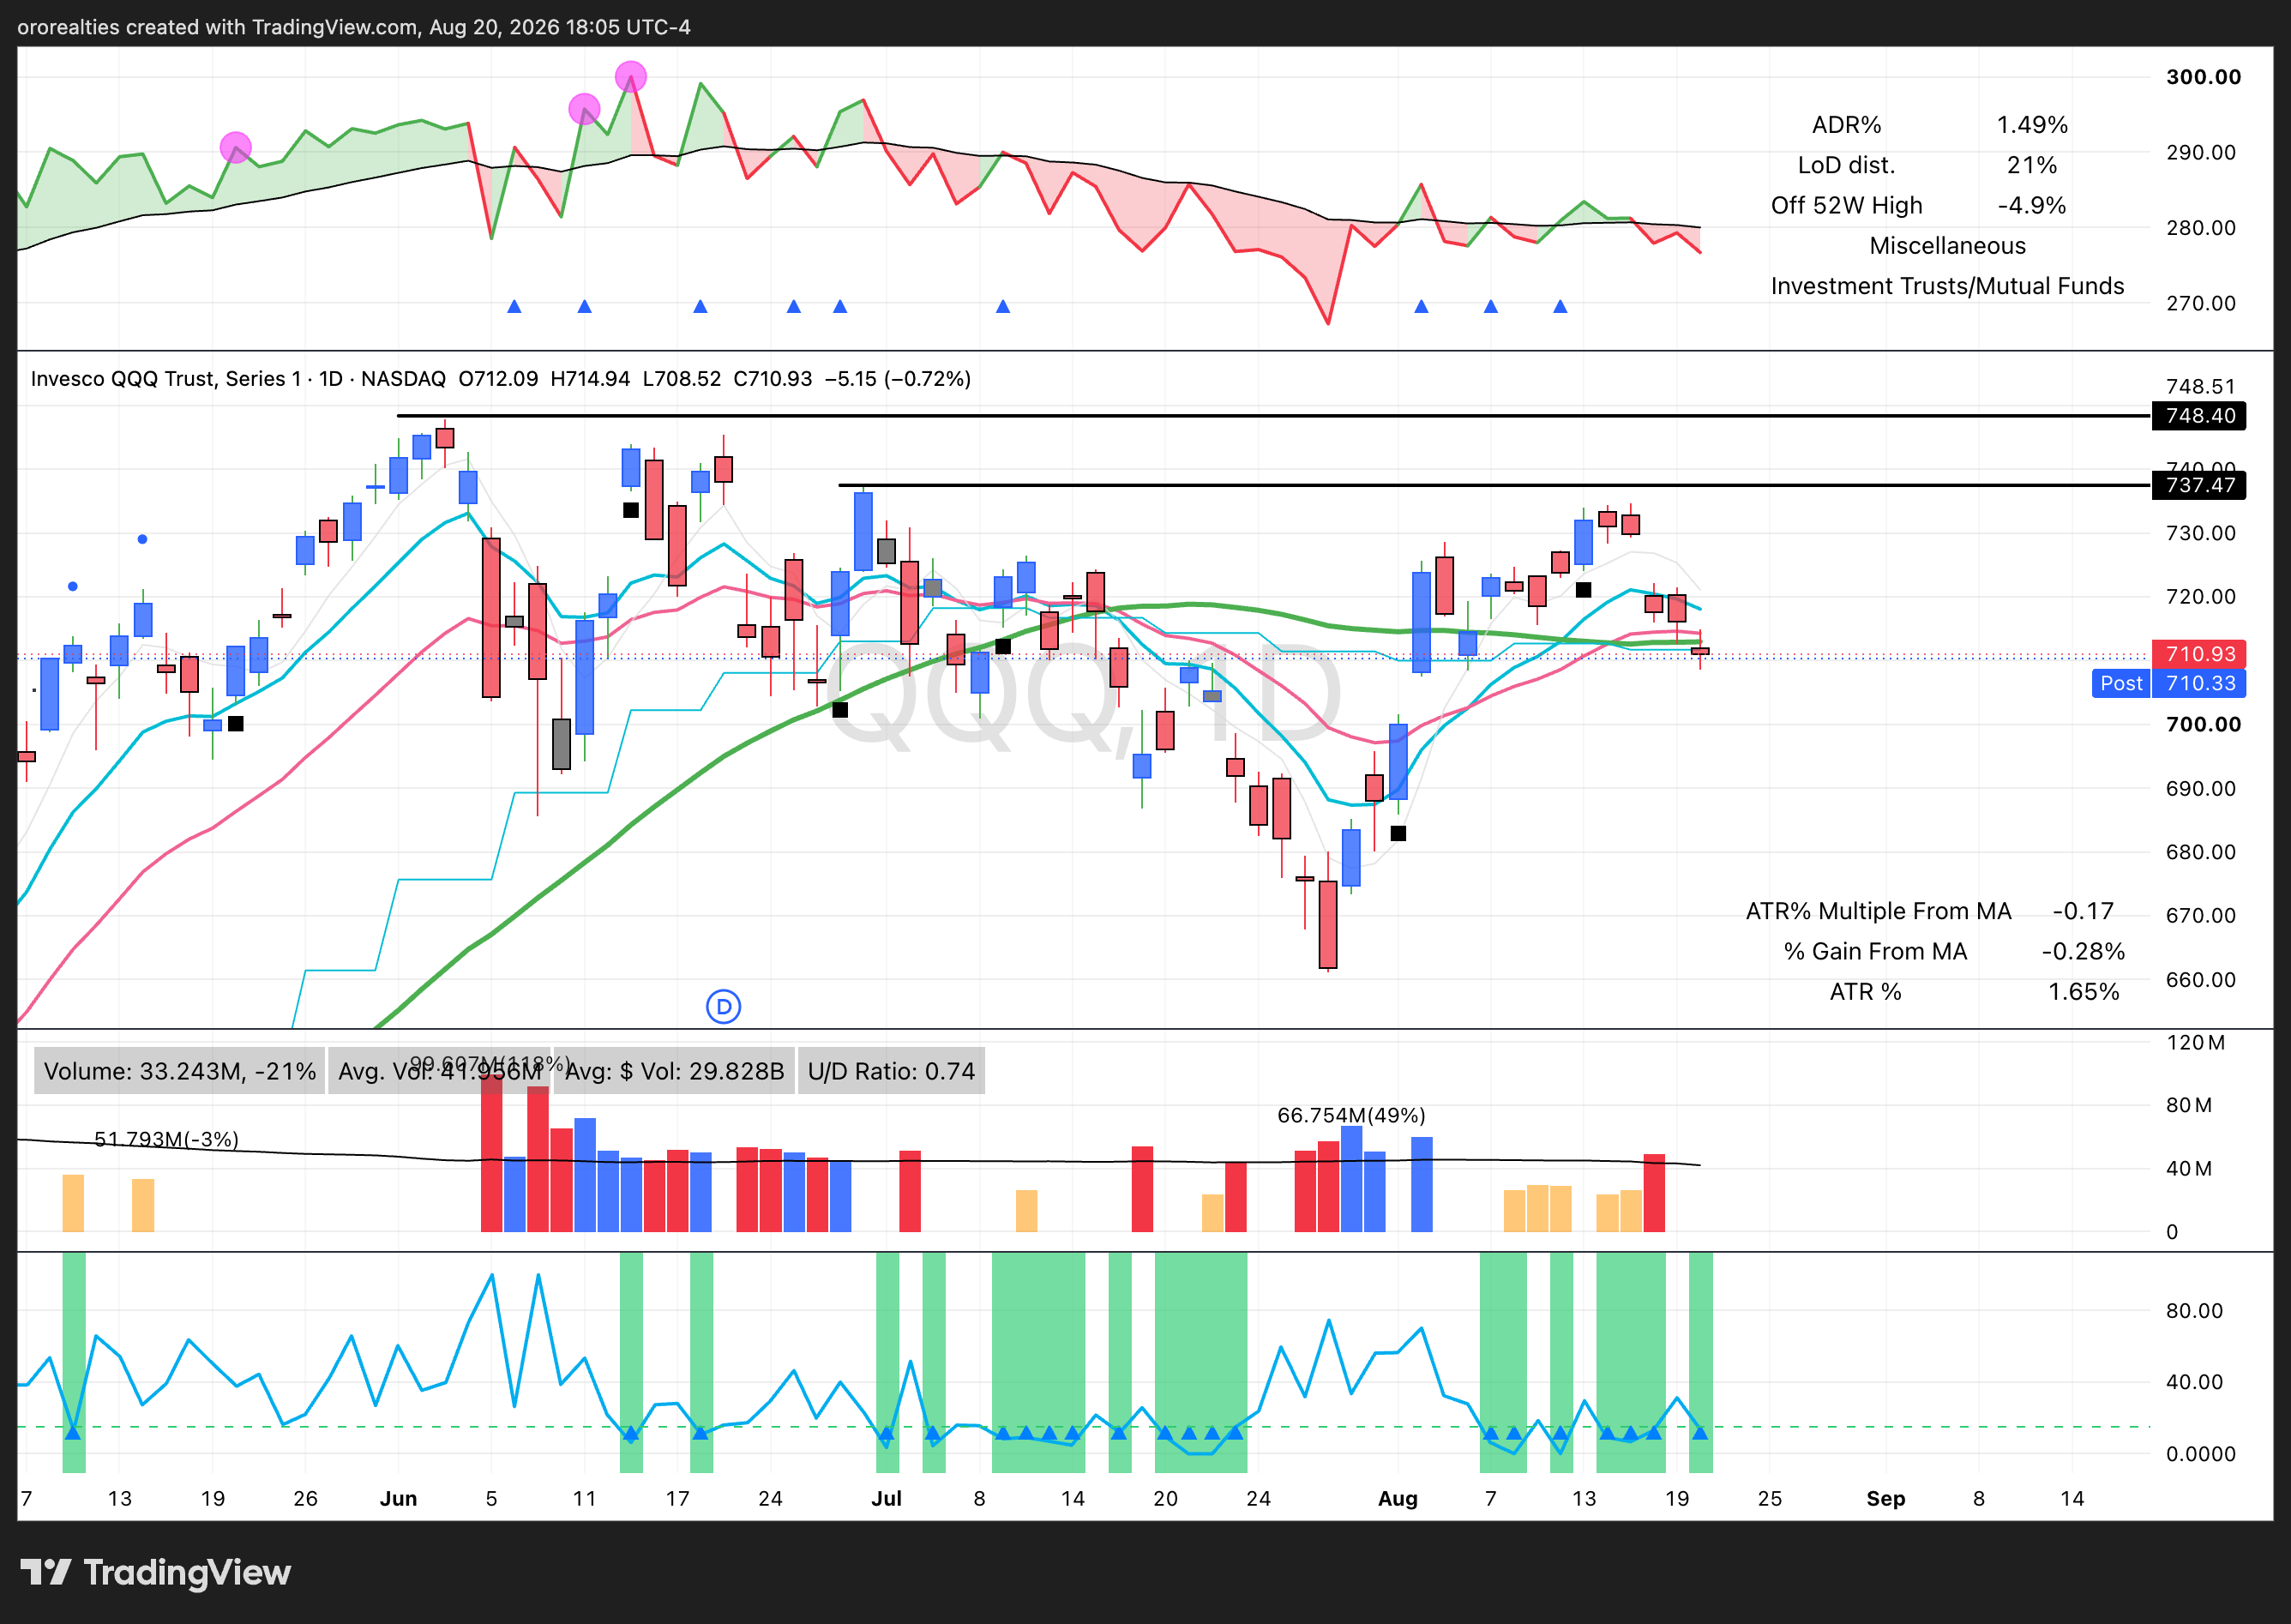The width and height of the screenshot is (2291, 1624).
Task: Click the 660.00 price scale label
Action: tap(2200, 979)
